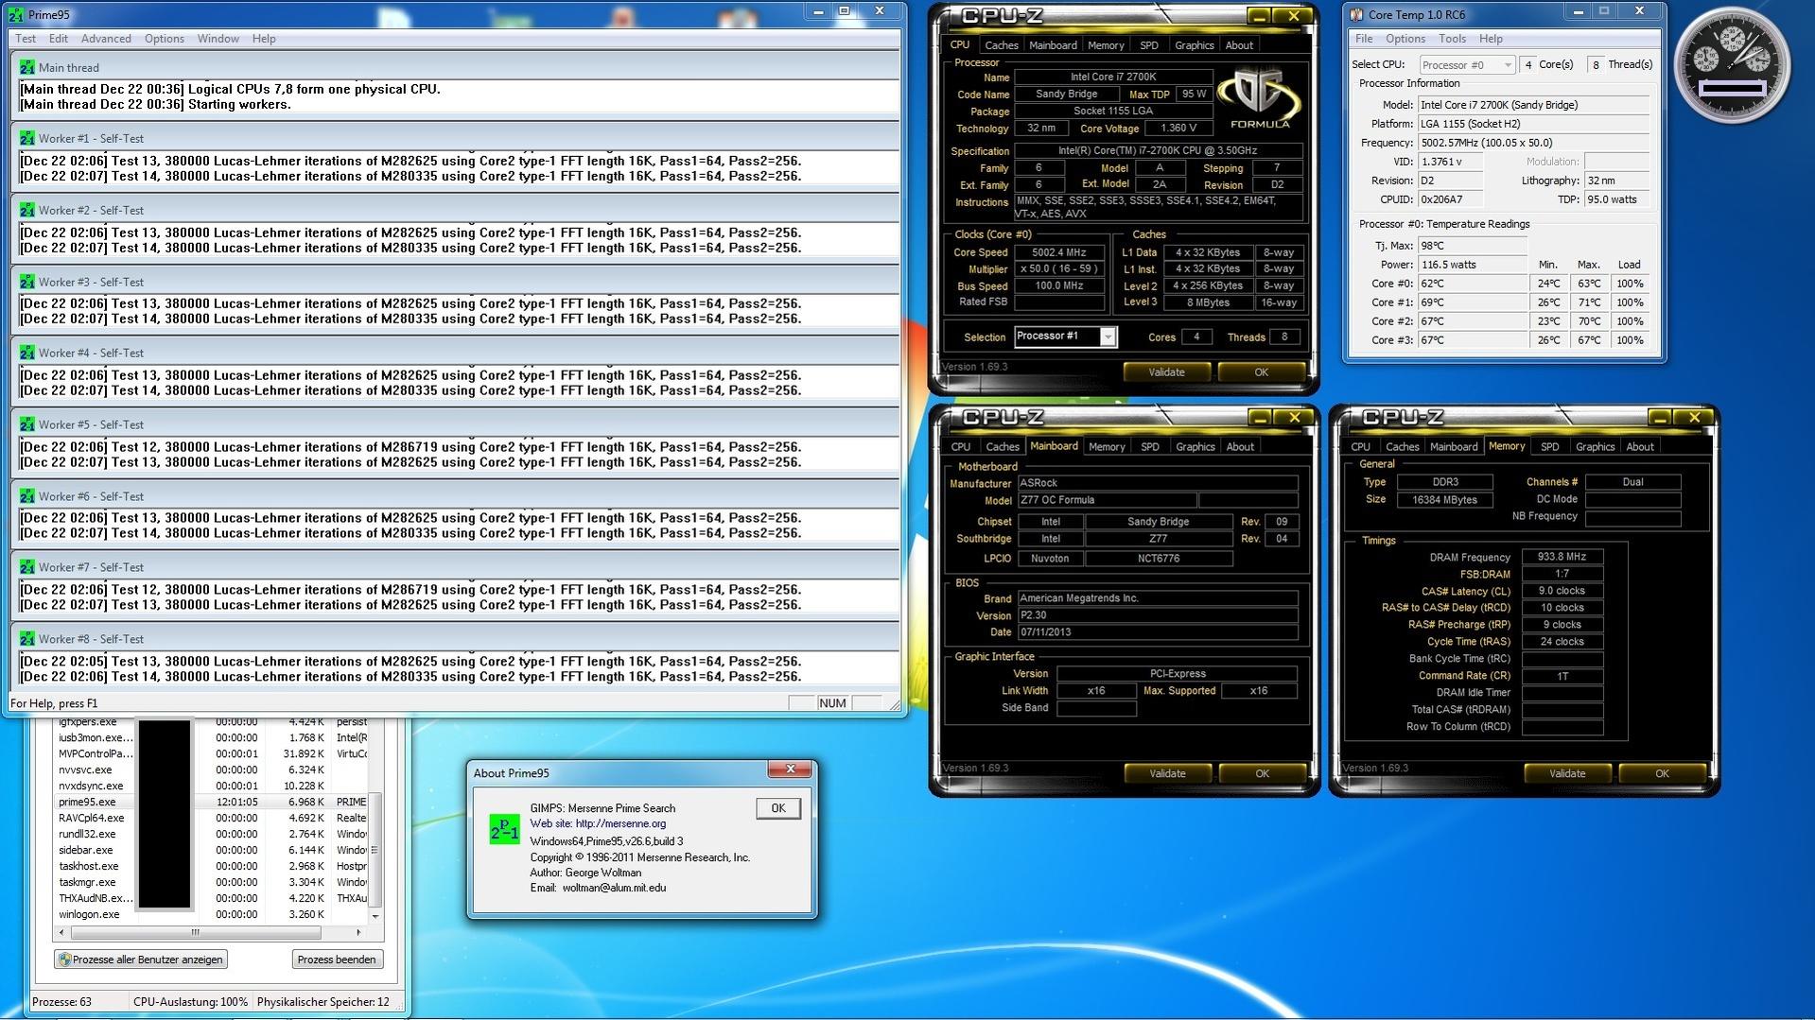
Task: Open the Advanced menu in Prime95
Action: tap(106, 39)
